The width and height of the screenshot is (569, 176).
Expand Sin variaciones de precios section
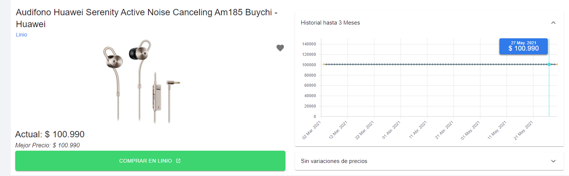(x=553, y=161)
